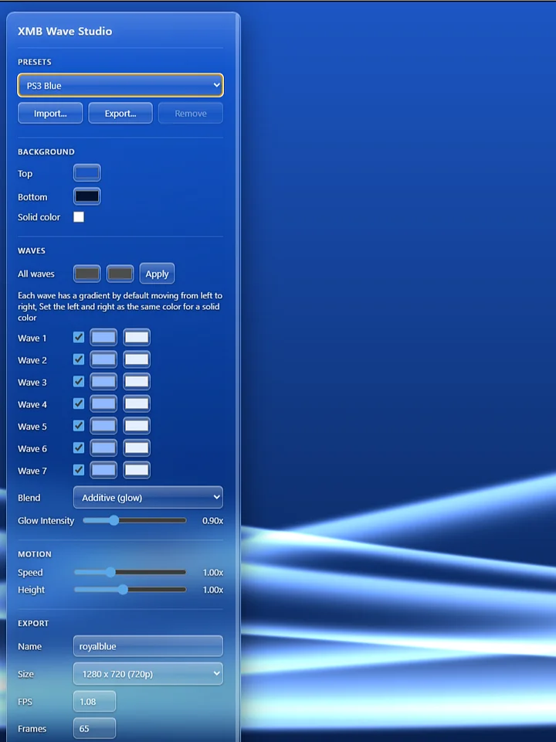
Task: Open the export Size dropdown
Action: coord(148,674)
